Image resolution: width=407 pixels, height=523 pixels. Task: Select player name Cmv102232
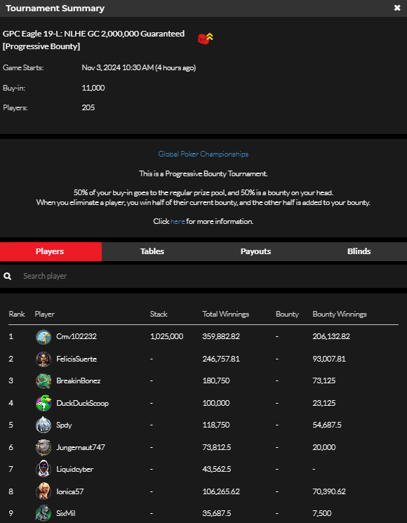76,336
